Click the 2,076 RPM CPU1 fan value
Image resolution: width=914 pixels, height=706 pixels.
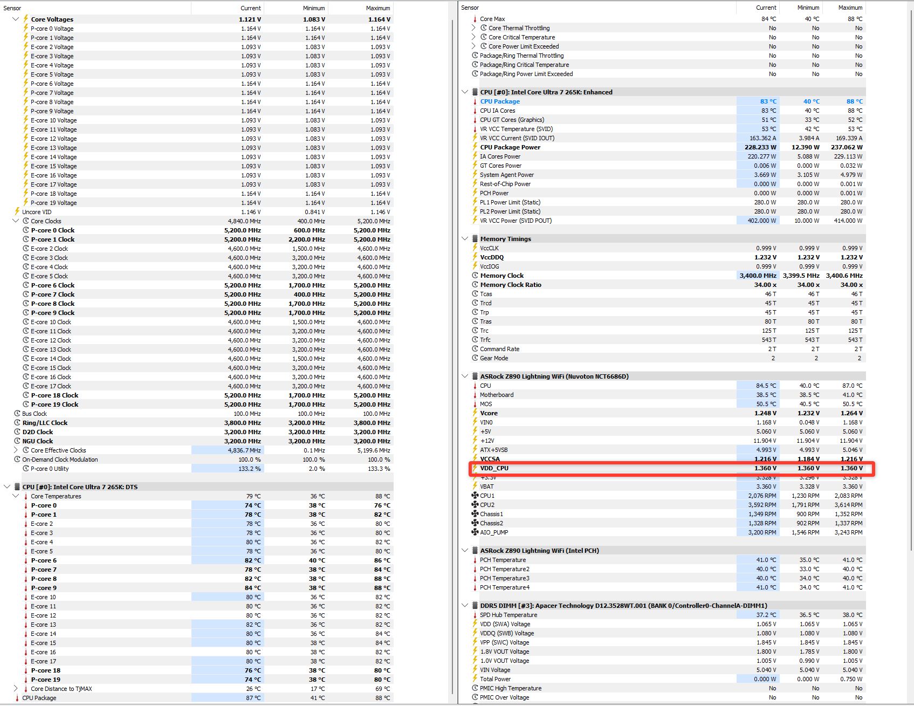[x=762, y=496]
